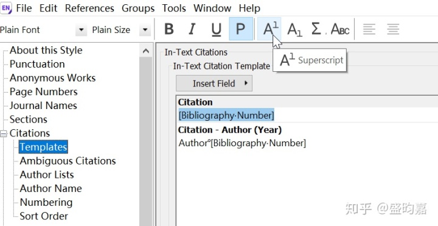Select About this Style
The height and width of the screenshot is (226, 438).
(x=46, y=51)
